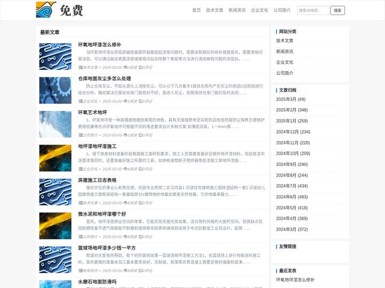This screenshot has height=288, width=385.
Task: Open archive 2024年7月 (434)
Action: coord(292,186)
